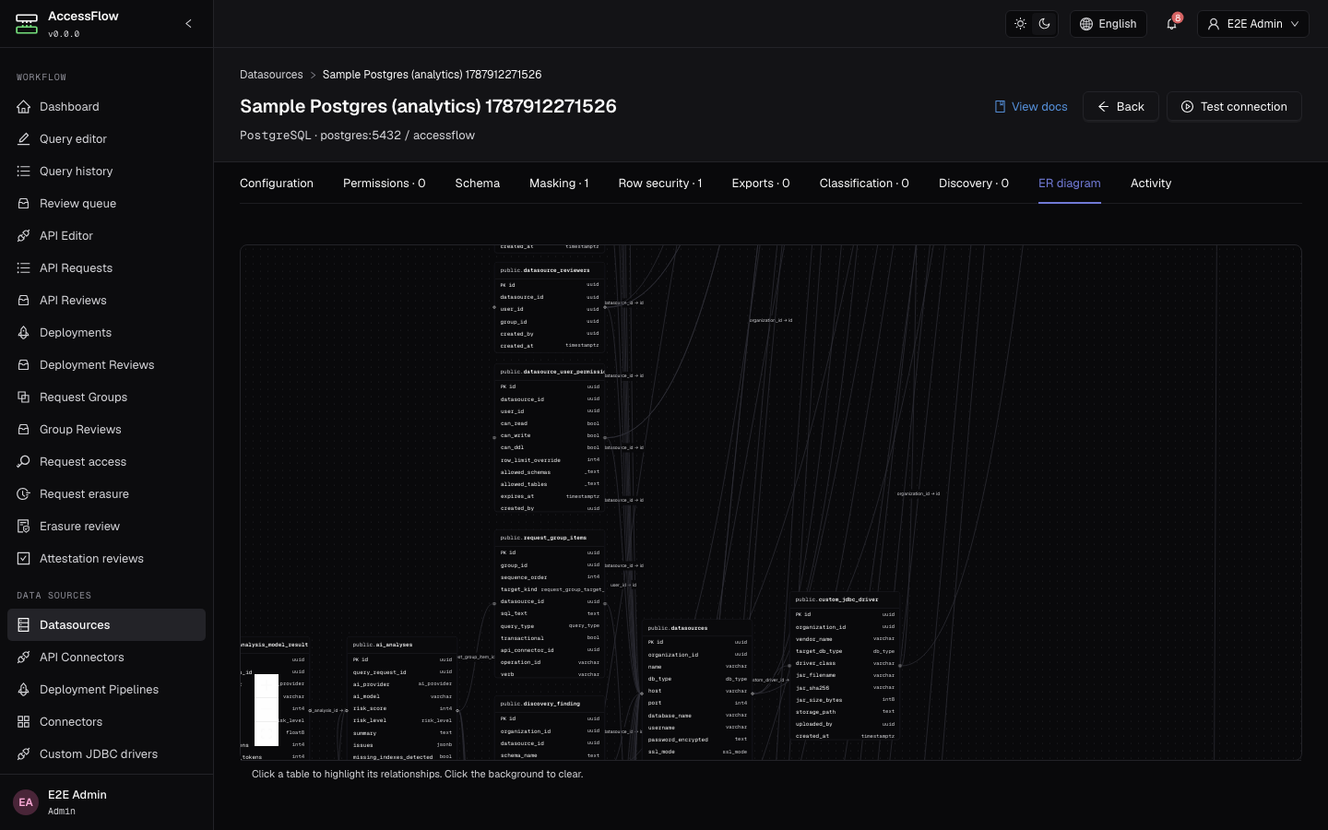1328x830 pixels.
Task: Select the Datasources sidebar icon
Action: [24, 625]
